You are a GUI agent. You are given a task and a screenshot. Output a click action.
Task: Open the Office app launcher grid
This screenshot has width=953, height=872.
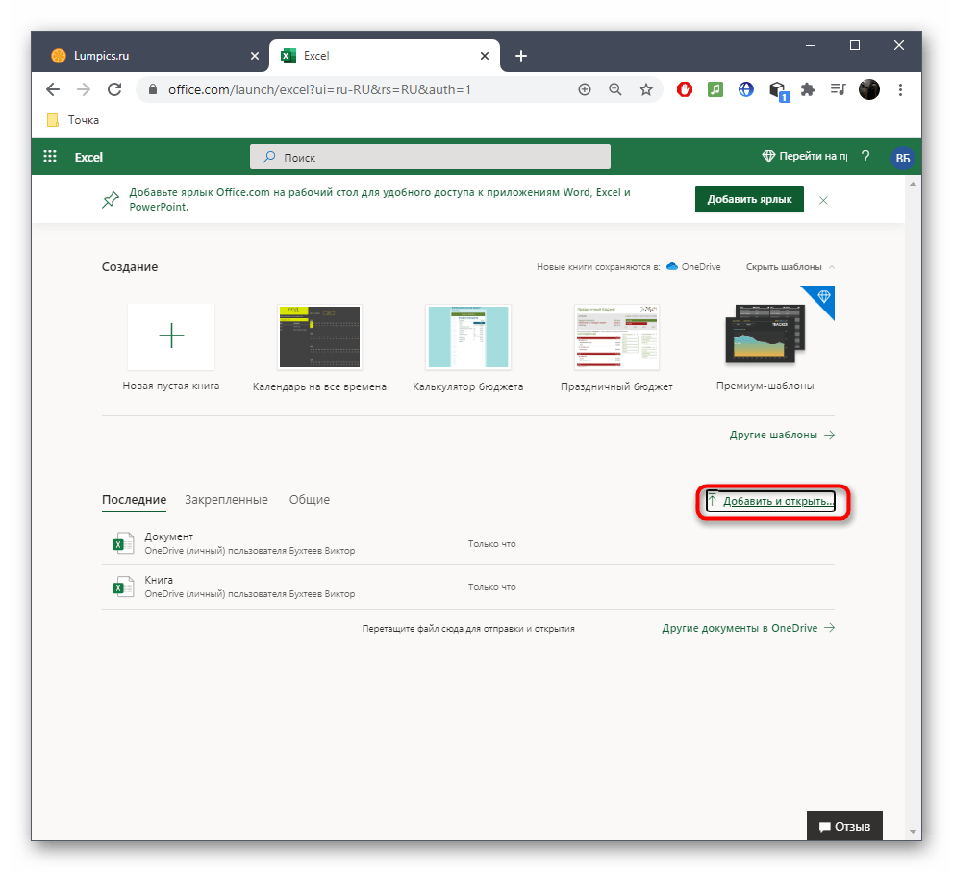50,157
